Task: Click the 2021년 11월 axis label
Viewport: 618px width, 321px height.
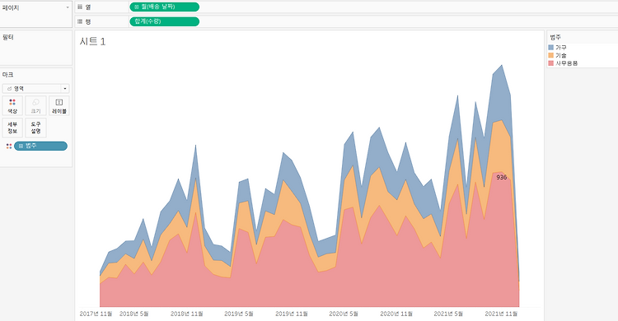Action: (501, 314)
